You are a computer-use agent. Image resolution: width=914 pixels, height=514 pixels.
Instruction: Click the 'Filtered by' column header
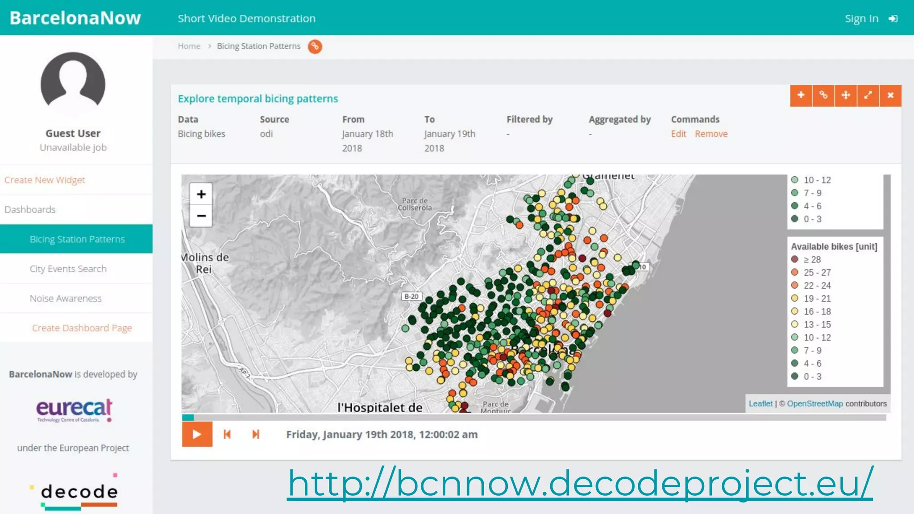(x=529, y=119)
